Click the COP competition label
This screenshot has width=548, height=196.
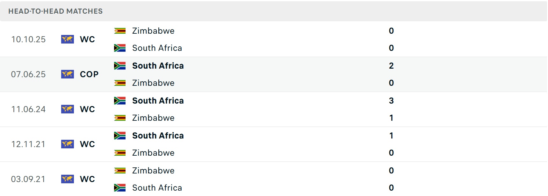89,74
